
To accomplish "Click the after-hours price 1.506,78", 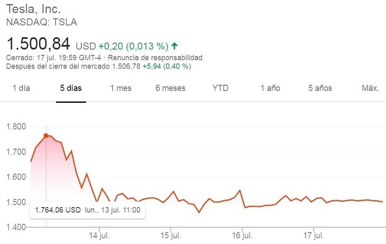I will tap(126, 66).
